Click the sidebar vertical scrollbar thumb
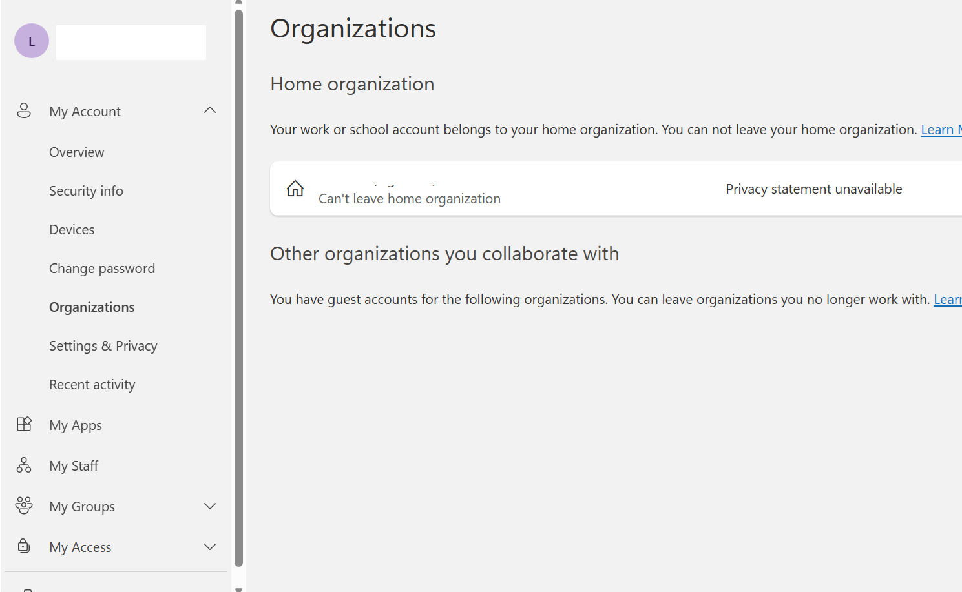Screen dimensions: 962x592 (238, 288)
